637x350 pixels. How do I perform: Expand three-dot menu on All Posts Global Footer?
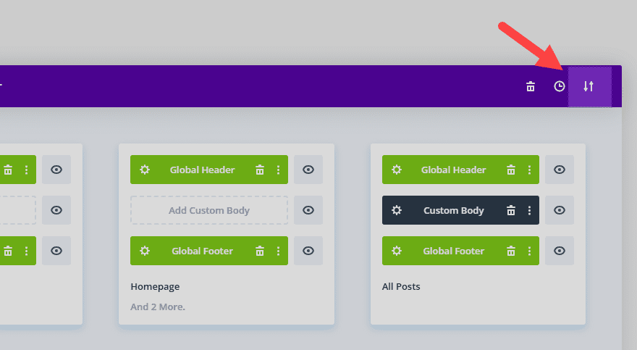click(x=529, y=251)
